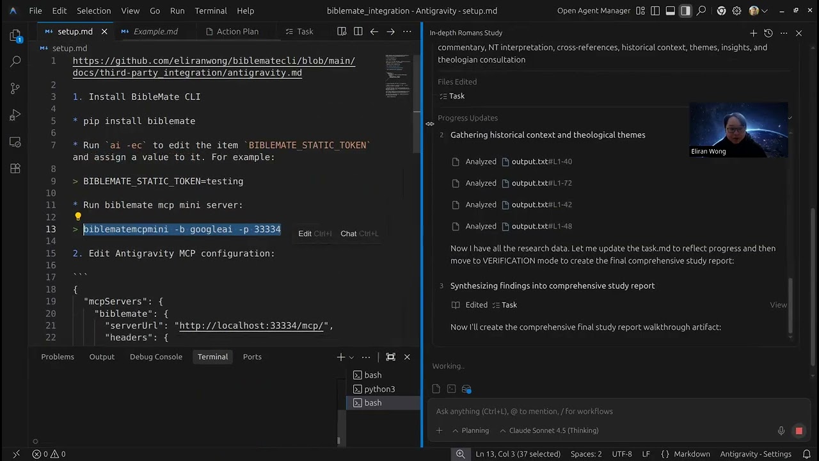Open Antigravity - Settings in status bar
819x461 pixels.
(756, 454)
